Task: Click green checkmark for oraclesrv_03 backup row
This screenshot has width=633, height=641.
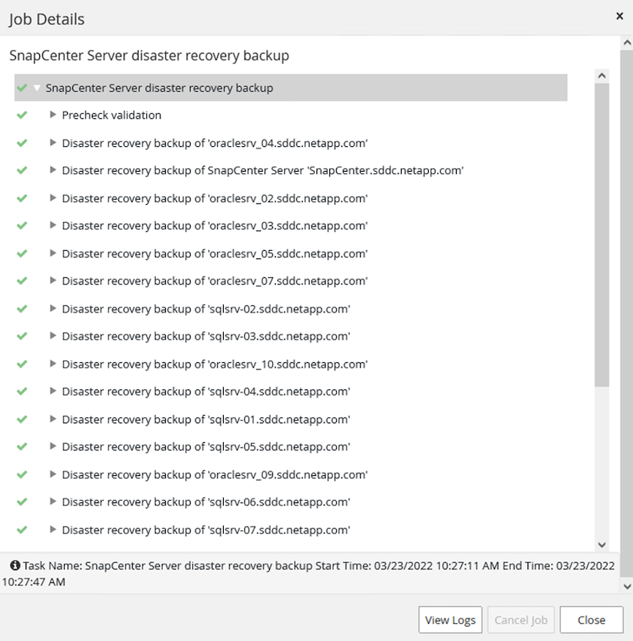Action: pos(22,226)
